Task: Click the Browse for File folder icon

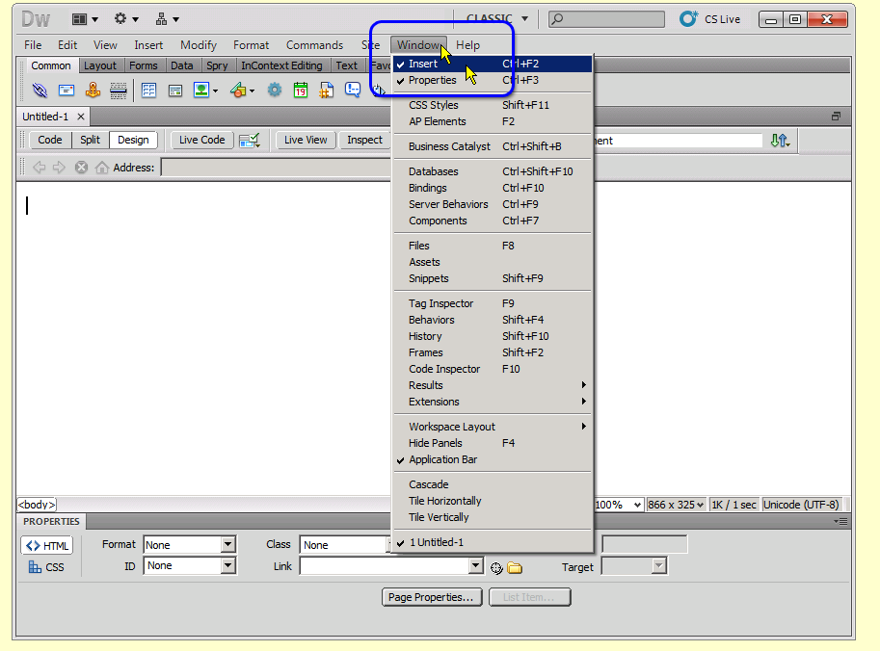Action: (x=515, y=568)
